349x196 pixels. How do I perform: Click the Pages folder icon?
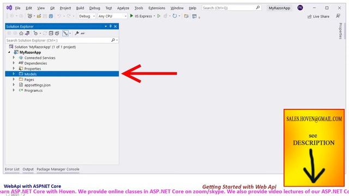21,79
